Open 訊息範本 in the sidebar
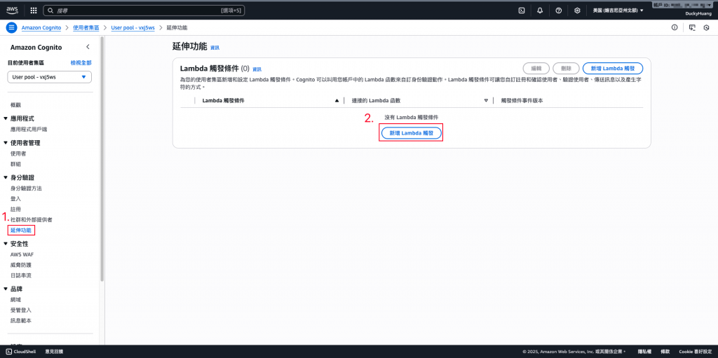 [x=20, y=320]
